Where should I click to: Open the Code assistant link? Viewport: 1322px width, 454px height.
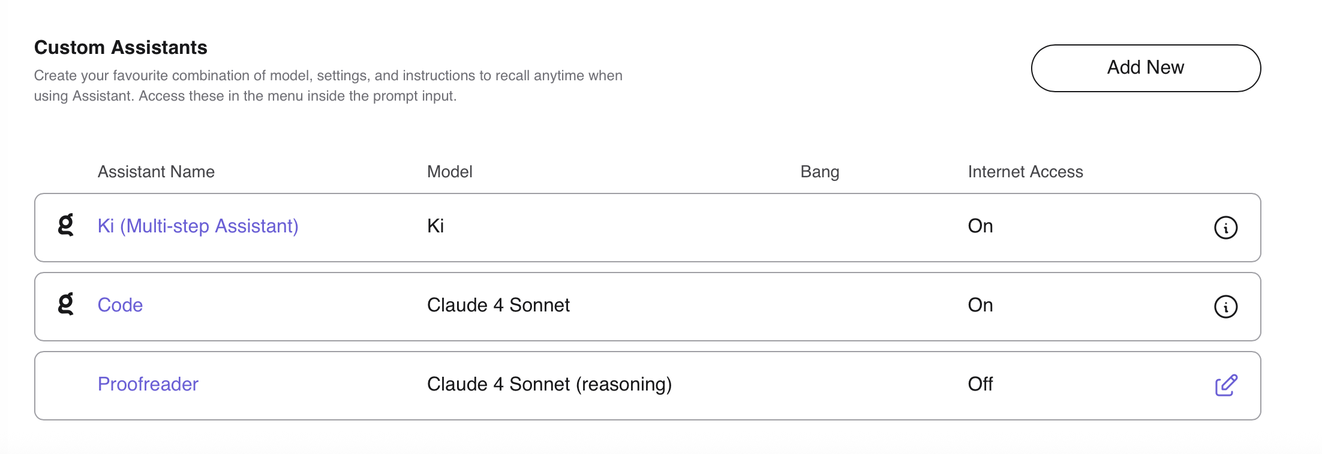click(120, 305)
